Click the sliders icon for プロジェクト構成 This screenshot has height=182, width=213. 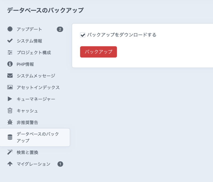pyautogui.click(x=9, y=53)
